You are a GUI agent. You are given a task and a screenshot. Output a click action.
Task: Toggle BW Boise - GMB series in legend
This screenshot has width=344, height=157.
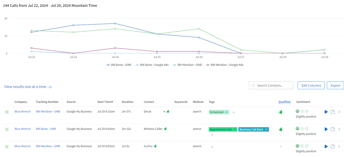(119, 65)
